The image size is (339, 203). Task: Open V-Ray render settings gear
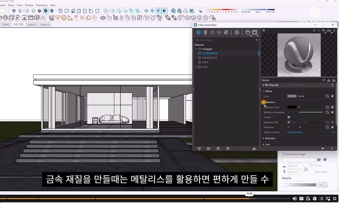[237, 32]
